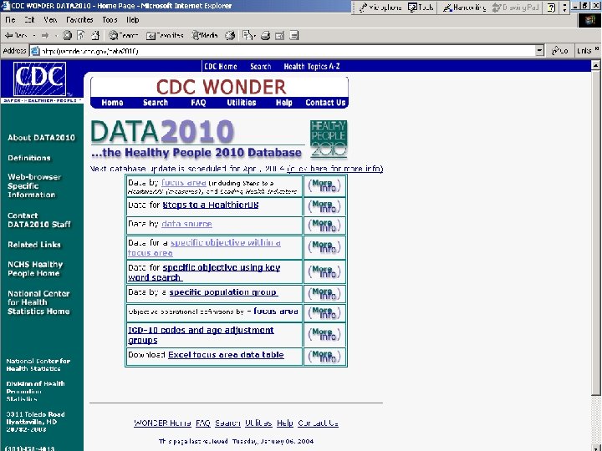
Task: Go to the browser Home icon
Action: point(94,36)
